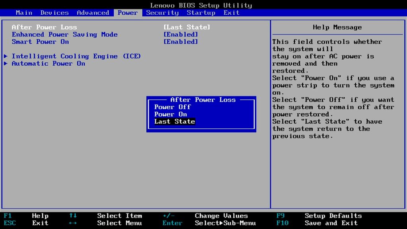Toggle Enhanced Power Saving Mode value
Viewport: 407px width, 229px height.
tap(180, 35)
